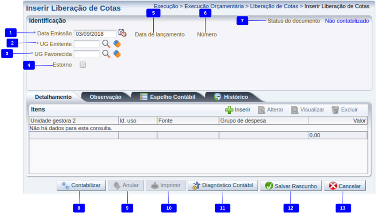Open the Data Emissão calendar picker icon
The image size is (376, 214).
click(122, 33)
